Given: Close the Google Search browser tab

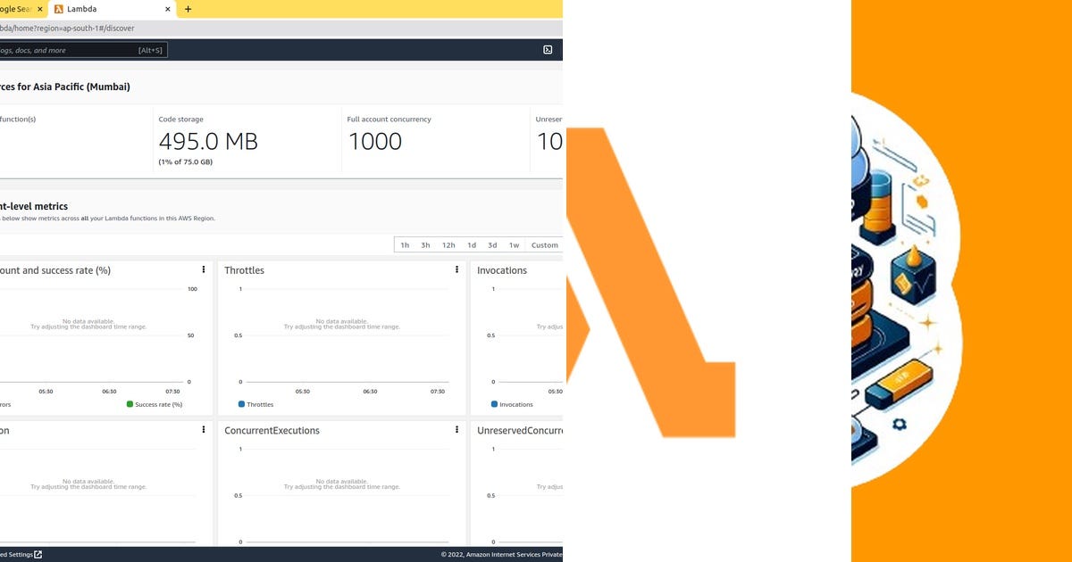Looking at the screenshot, I should point(40,9).
